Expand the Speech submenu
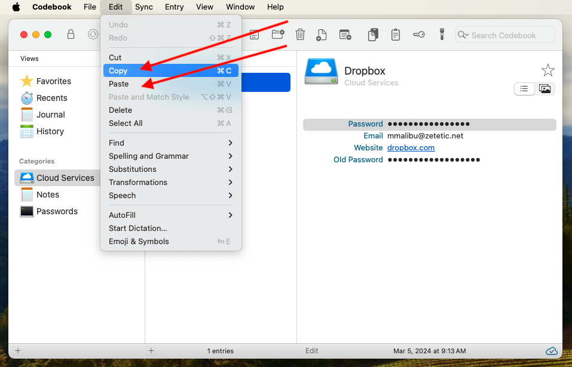The image size is (572, 367). pos(171,195)
